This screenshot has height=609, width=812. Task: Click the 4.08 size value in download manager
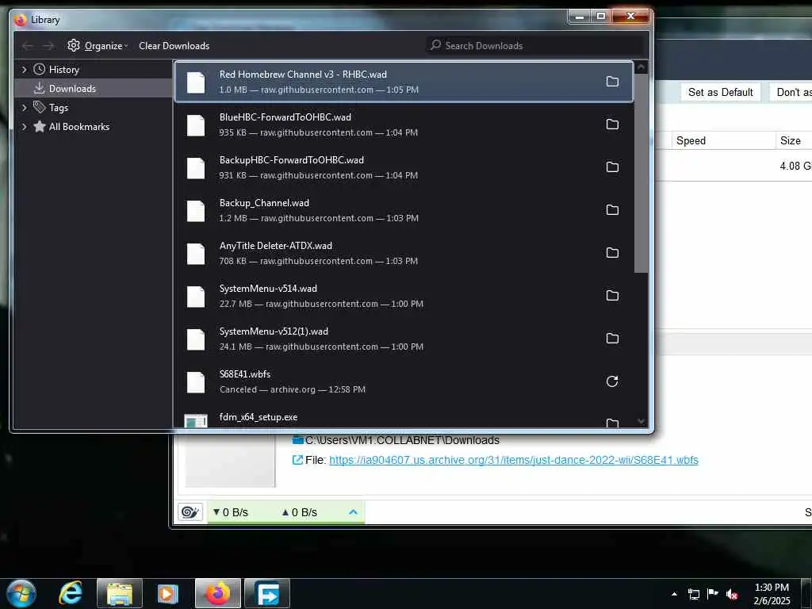795,167
